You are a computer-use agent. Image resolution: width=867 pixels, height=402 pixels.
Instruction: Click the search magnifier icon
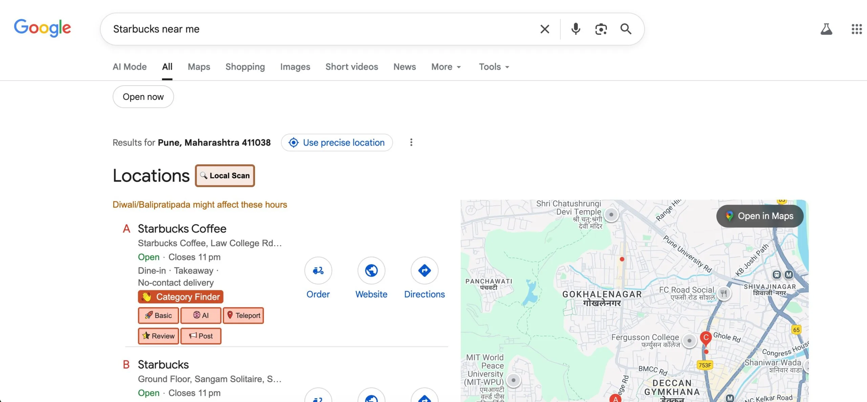(626, 29)
